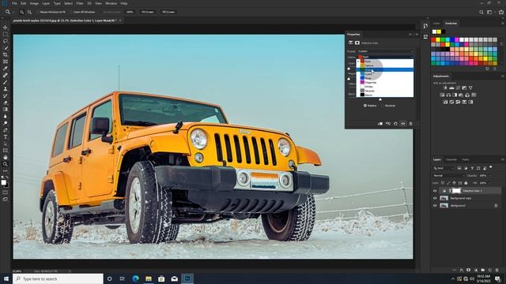The width and height of the screenshot is (506, 284).
Task: Switch to the Paths tab
Action: (x=466, y=159)
